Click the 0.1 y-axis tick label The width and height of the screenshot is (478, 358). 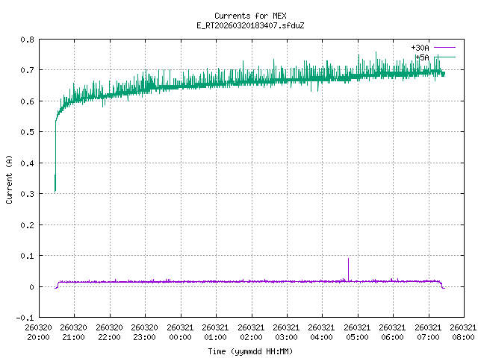click(x=27, y=256)
